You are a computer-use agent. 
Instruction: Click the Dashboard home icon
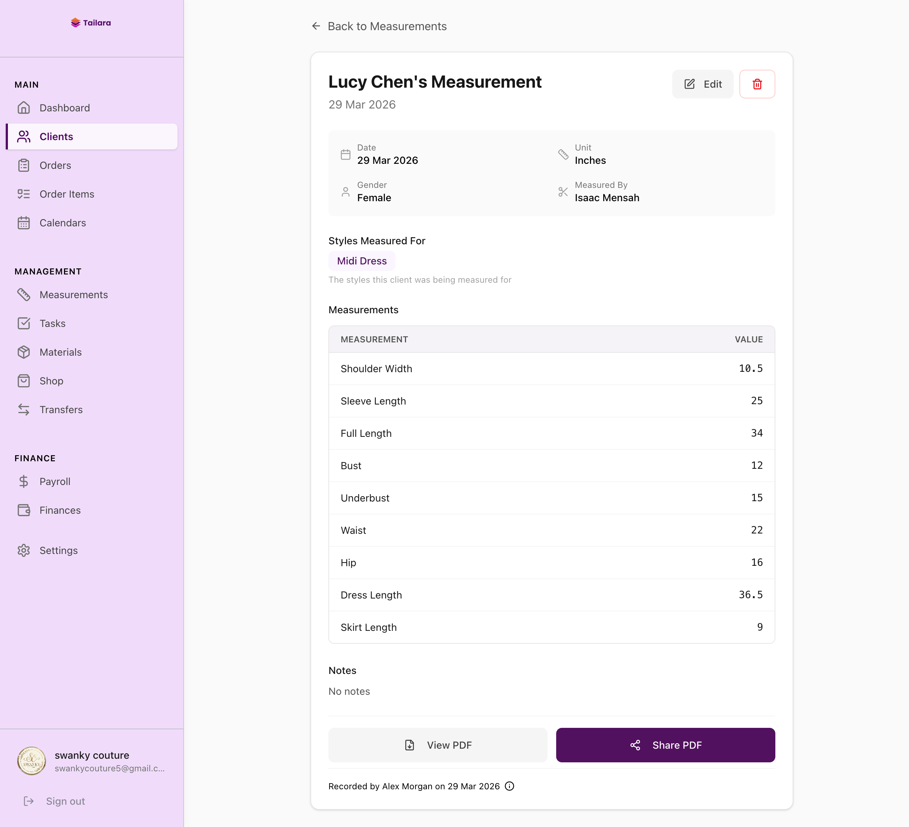point(23,108)
